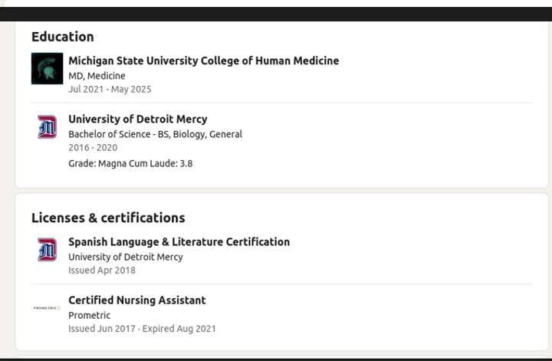Click the Grade: Magna Cum Laude: 3.8 line

click(130, 163)
